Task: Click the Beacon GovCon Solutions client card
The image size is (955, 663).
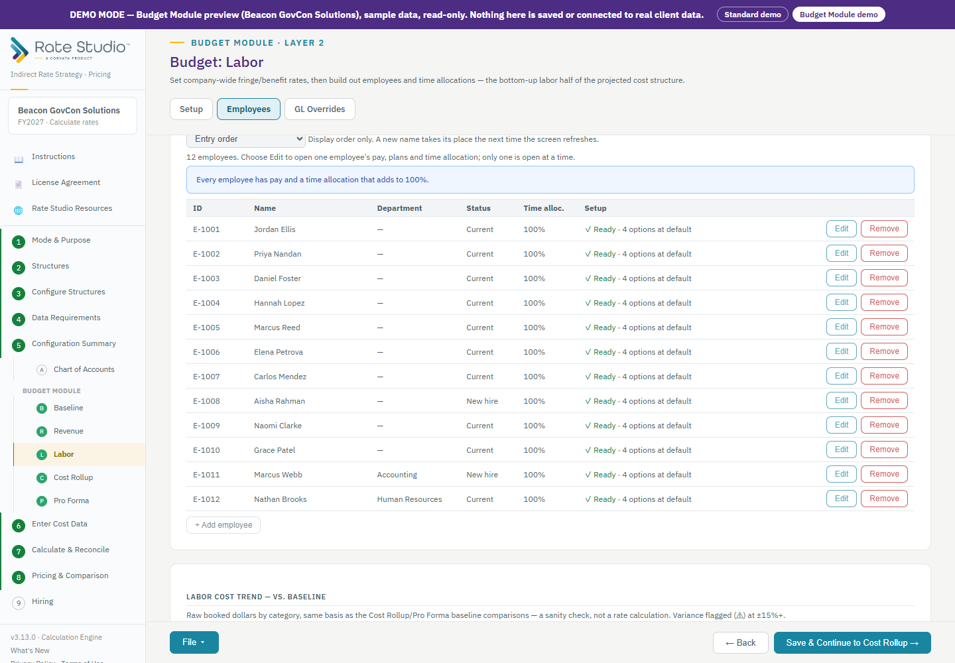Action: click(x=73, y=116)
